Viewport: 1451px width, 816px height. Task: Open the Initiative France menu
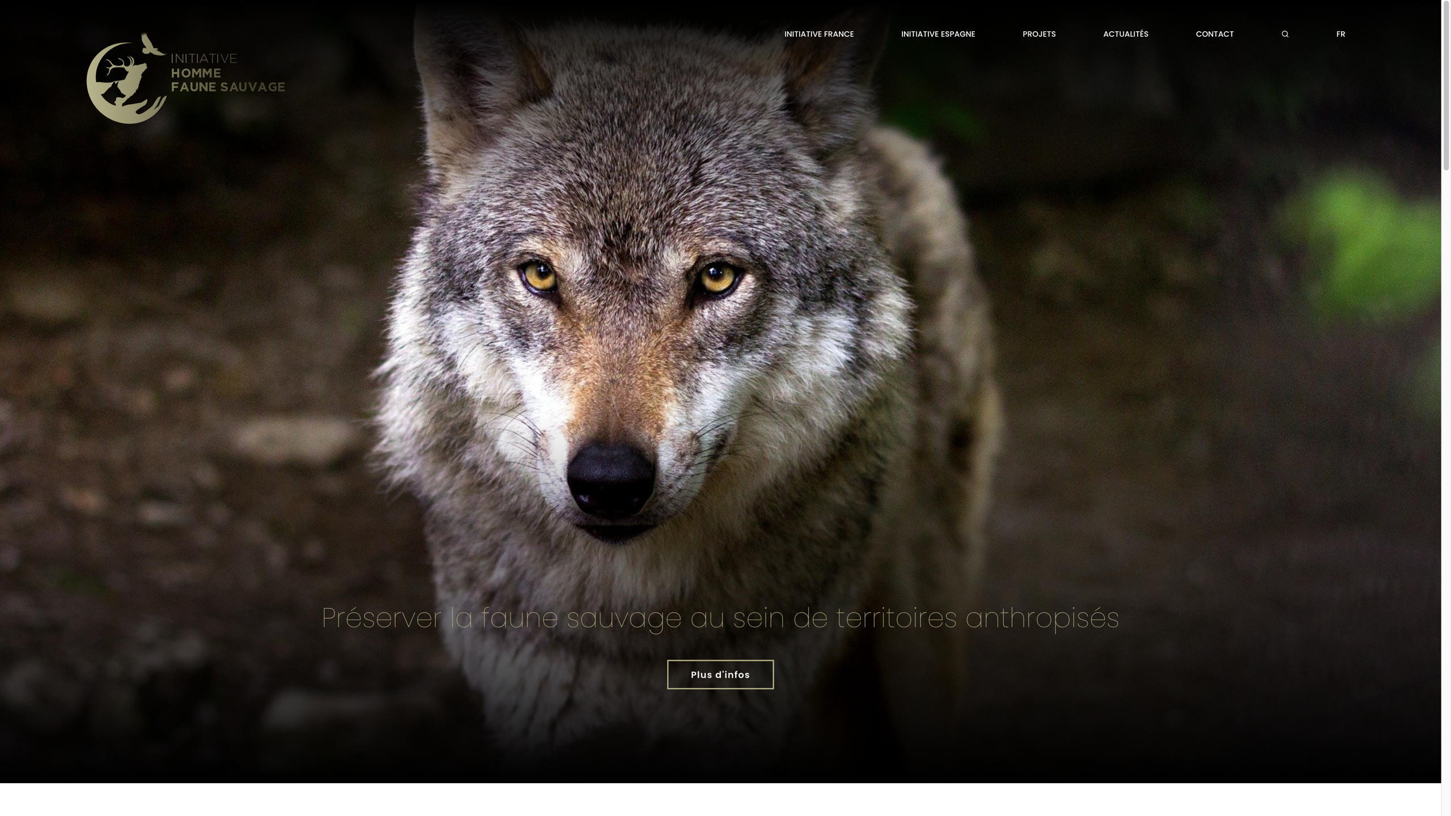pos(819,34)
